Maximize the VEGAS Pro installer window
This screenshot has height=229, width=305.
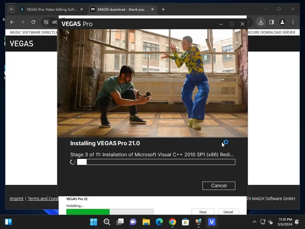[x=232, y=24]
